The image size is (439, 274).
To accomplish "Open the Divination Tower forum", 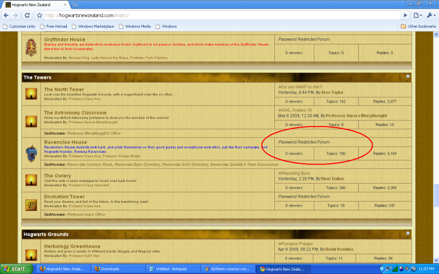I will [x=64, y=197].
